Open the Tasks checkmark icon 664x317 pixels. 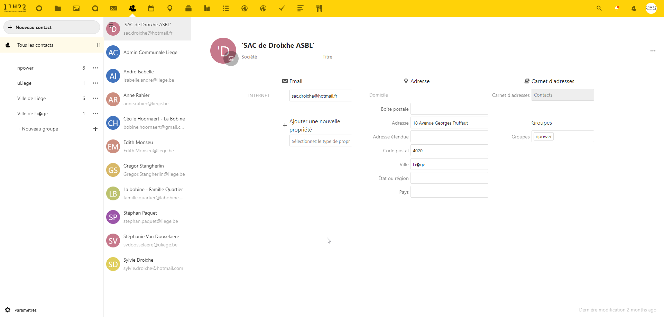click(x=282, y=8)
